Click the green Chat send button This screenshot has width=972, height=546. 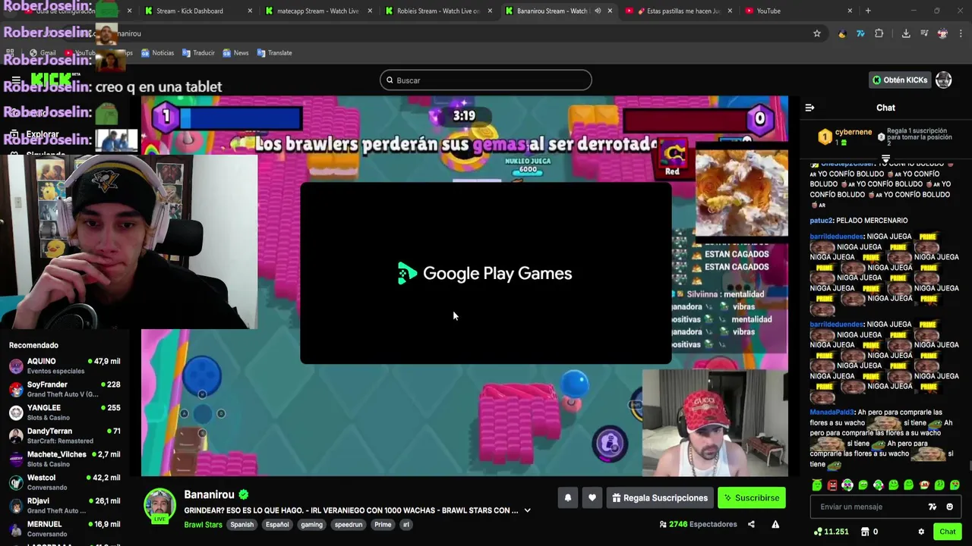coord(947,532)
